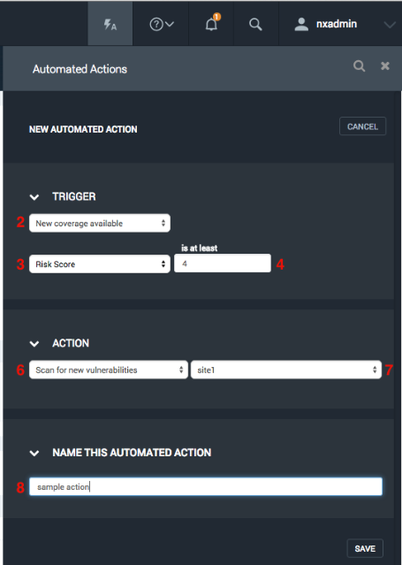Search within the Automated Actions panel
This screenshot has height=565, width=402.
click(x=359, y=66)
